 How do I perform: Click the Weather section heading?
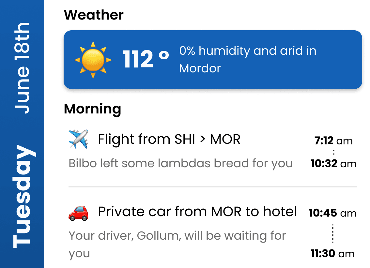point(94,15)
